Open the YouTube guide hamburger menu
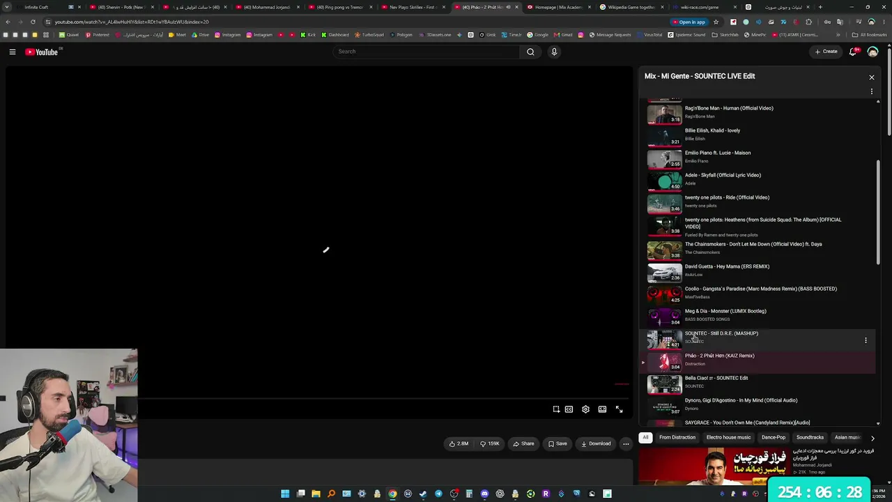This screenshot has height=502, width=892. [13, 52]
